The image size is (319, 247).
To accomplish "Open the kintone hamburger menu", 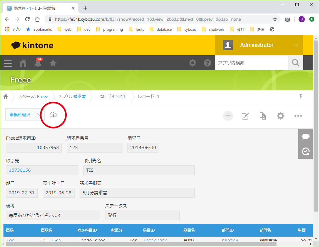I will pos(8,63).
